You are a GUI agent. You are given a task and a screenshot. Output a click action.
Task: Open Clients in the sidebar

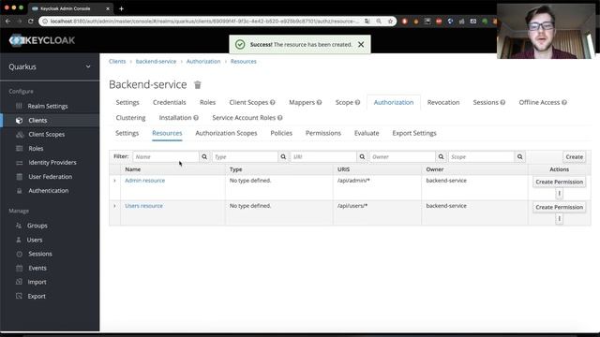pyautogui.click(x=37, y=121)
